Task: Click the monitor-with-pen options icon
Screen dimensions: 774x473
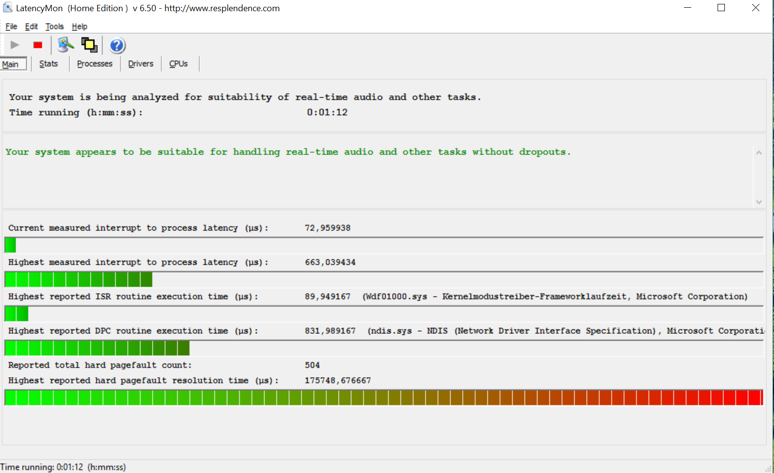Action: coord(65,45)
